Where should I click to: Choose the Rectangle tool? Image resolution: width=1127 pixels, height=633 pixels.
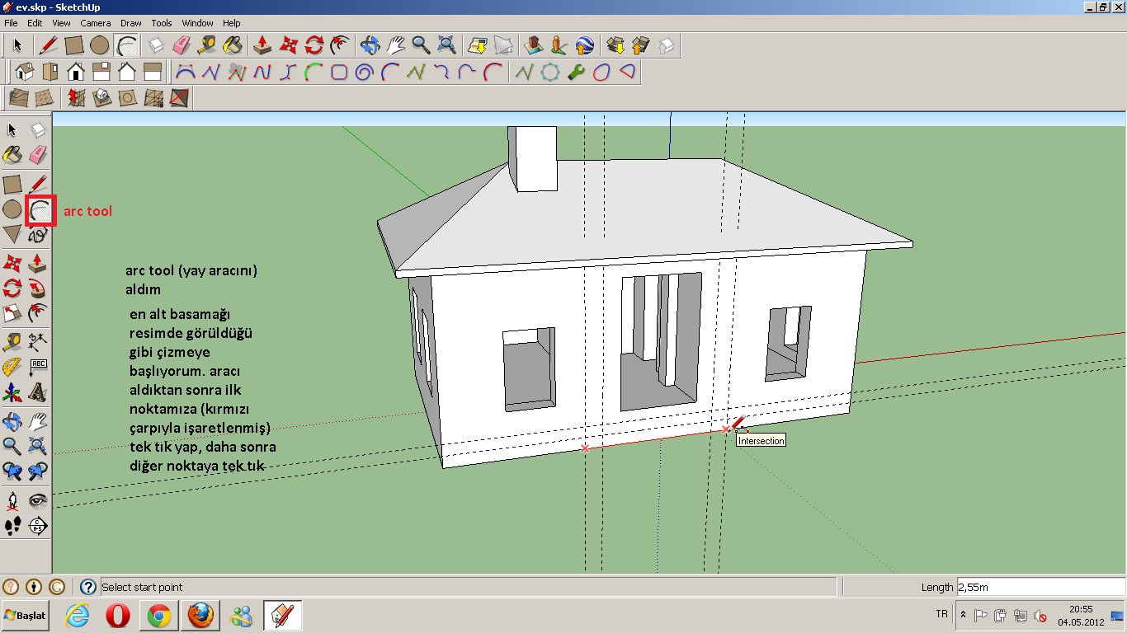13,183
